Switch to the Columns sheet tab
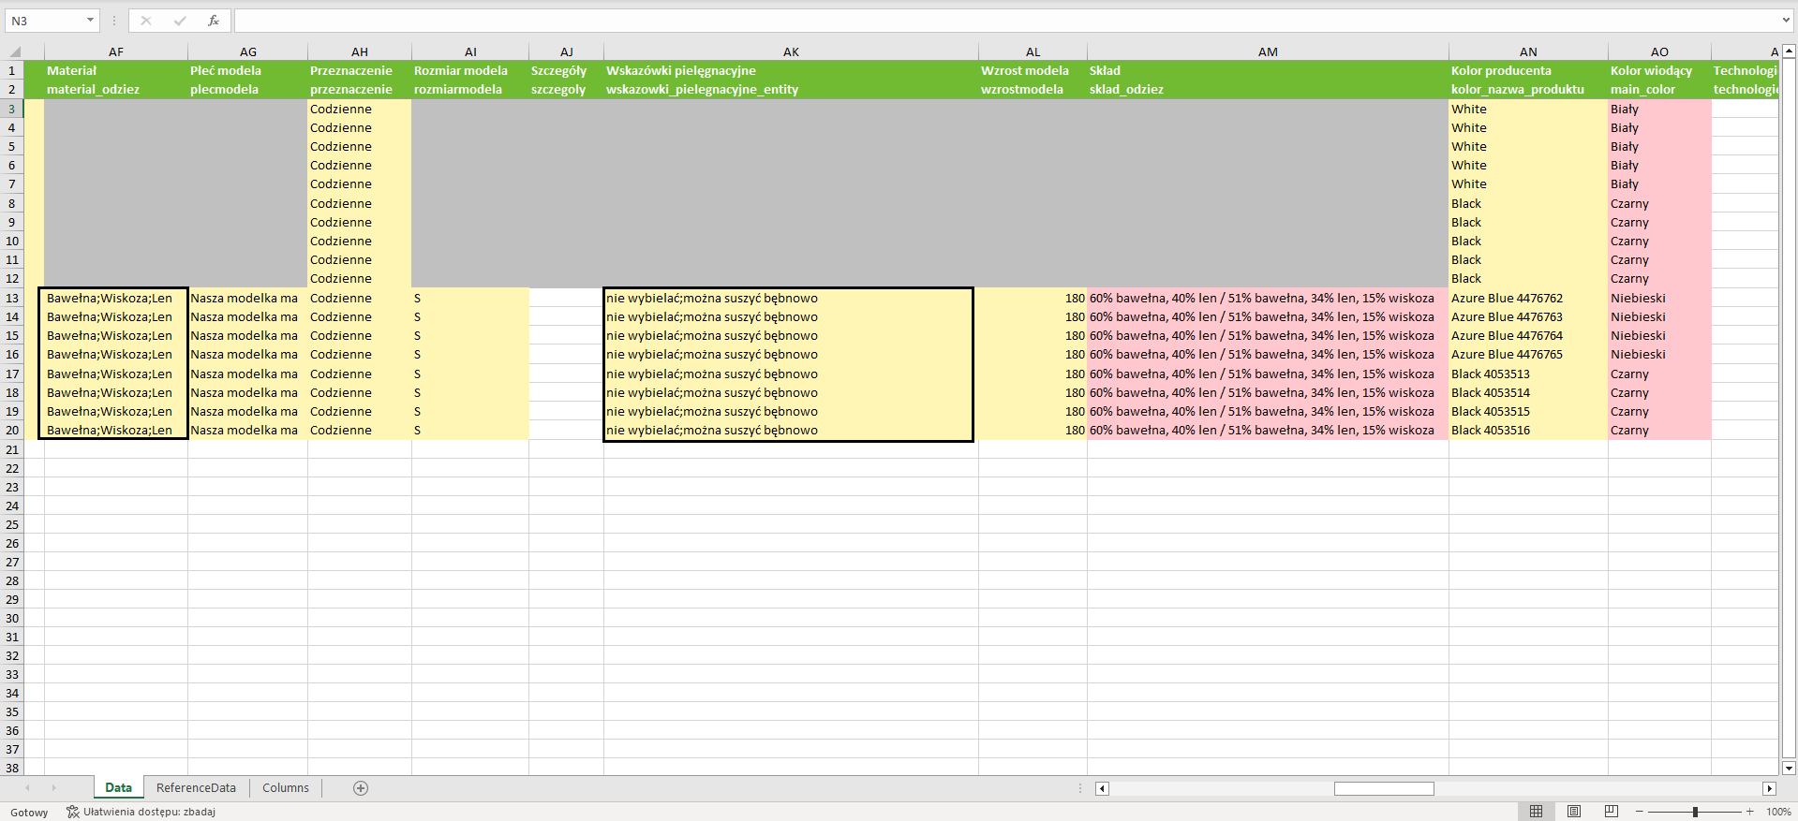 285,788
